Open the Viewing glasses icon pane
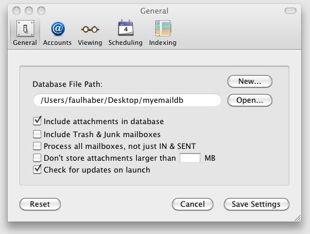The image size is (310, 234). [x=90, y=30]
